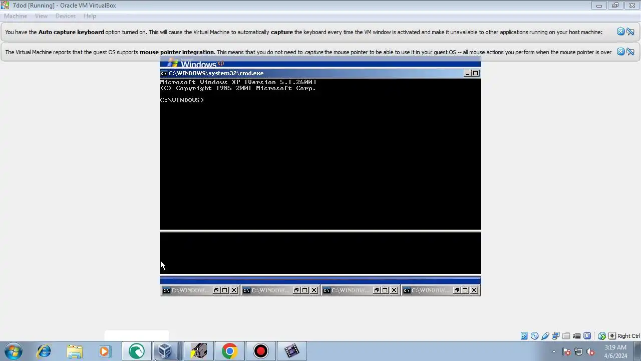Minimize the active cmd.exe window
This screenshot has height=361, width=641.
point(467,73)
